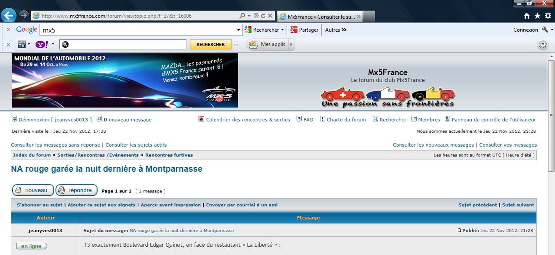Click the Google logo on the toolbar
This screenshot has height=255, width=555.
coord(27,30)
